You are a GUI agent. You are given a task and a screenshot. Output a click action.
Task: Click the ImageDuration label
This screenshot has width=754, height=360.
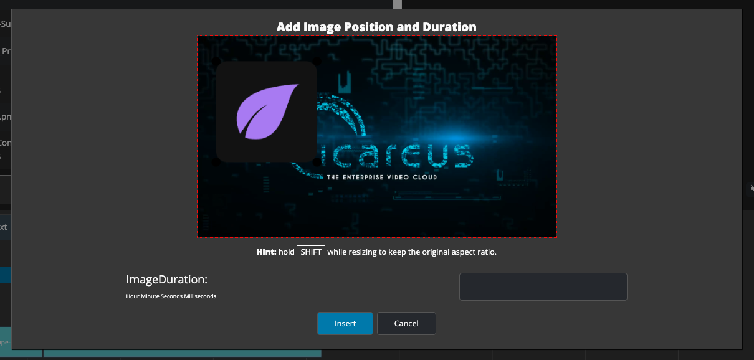coord(166,280)
